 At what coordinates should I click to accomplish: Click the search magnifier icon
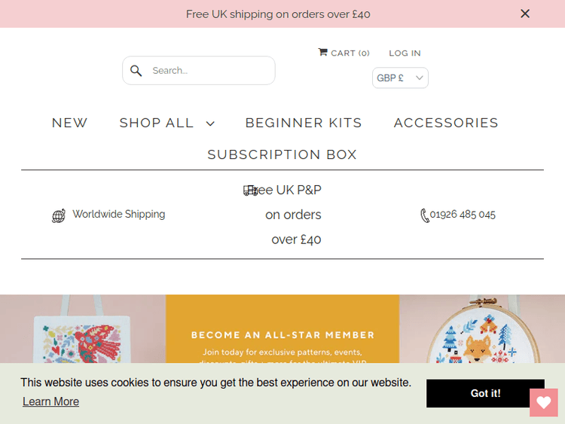[x=136, y=71]
